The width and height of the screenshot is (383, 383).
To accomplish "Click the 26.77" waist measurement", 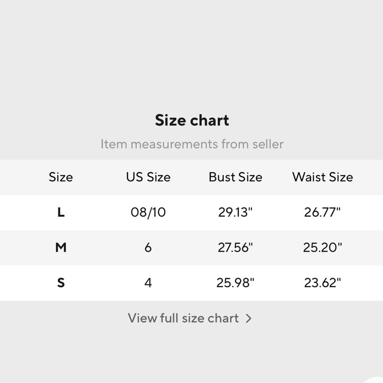I will click(323, 212).
